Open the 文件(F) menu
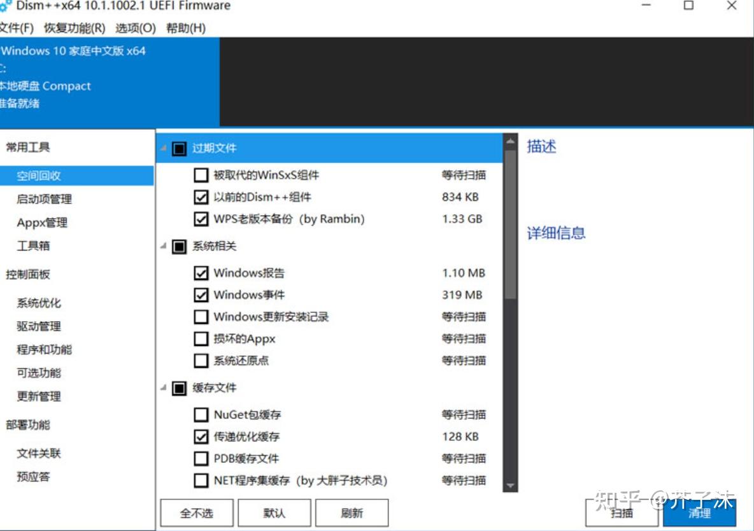Image resolution: width=754 pixels, height=531 pixels. (x=17, y=28)
